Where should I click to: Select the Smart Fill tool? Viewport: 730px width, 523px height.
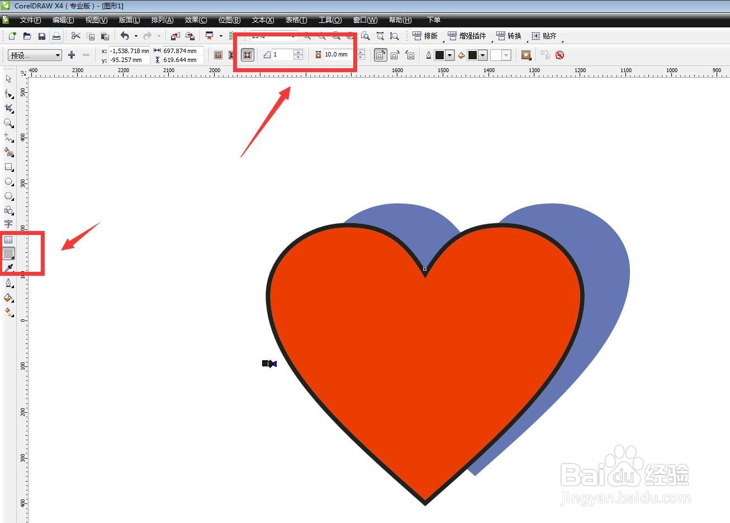tap(8, 152)
